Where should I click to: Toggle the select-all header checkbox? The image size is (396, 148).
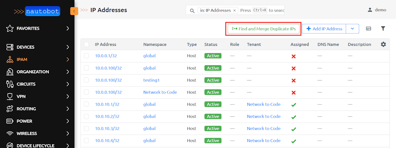point(86,44)
